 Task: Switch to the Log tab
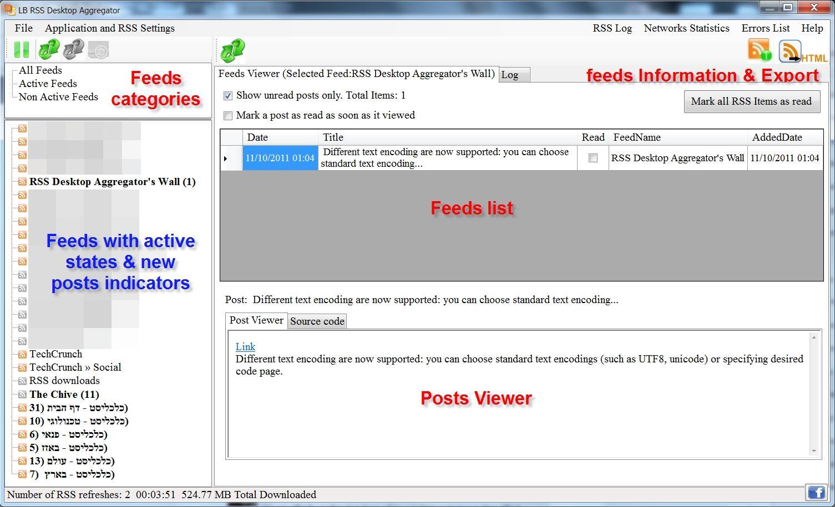tap(514, 75)
